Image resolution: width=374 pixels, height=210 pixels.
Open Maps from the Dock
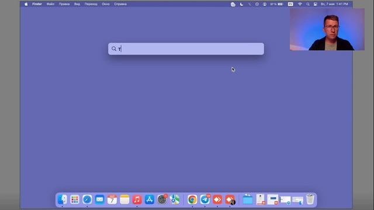(174, 199)
